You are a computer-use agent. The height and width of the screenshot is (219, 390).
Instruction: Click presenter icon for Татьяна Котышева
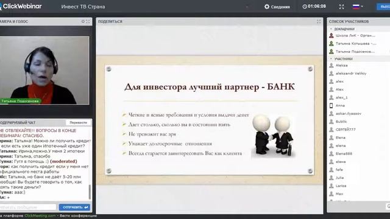tap(331, 43)
